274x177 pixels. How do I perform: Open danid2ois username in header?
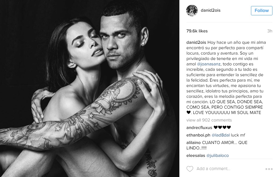211,10
